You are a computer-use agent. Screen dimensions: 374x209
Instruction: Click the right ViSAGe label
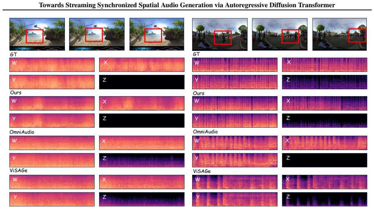[x=202, y=171]
